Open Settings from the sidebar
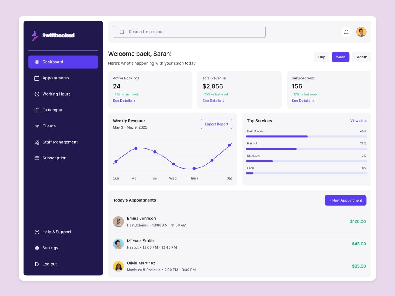 (x=63, y=248)
